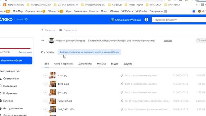Open the Рисунок1.jpg thumbnail
Viewport: 206px width, 116px height.
click(x=53, y=101)
